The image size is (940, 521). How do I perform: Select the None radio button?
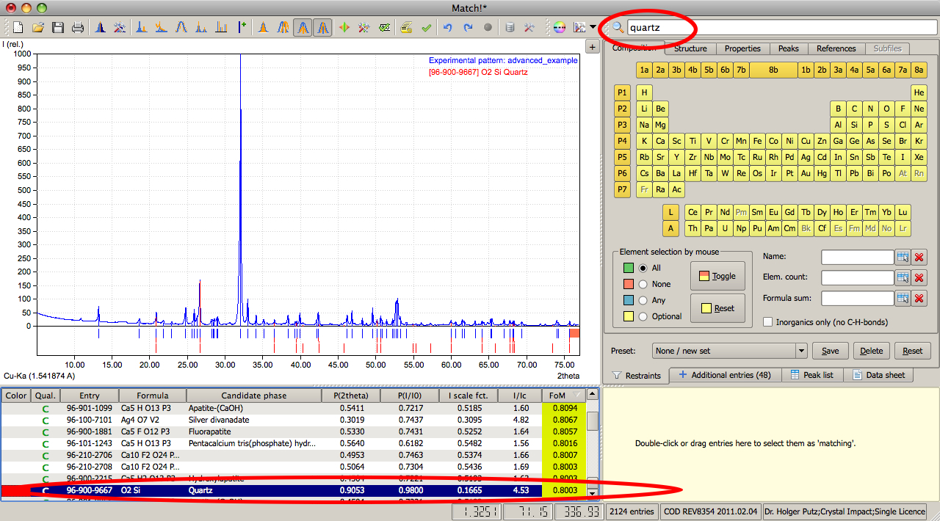643,284
